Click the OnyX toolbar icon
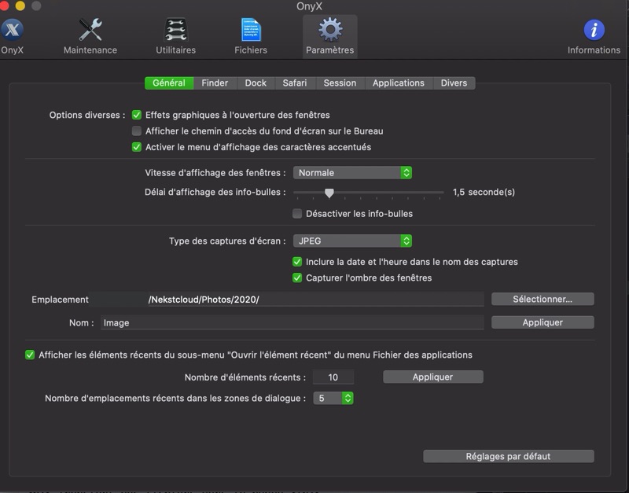Viewport: 629px width, 493px height. point(12,31)
